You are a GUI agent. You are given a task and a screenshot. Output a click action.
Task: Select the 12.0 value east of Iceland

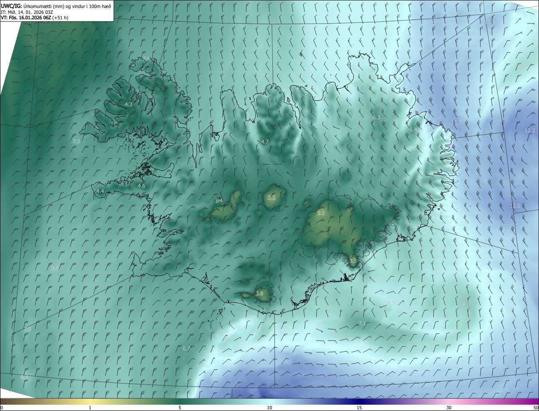click(x=515, y=206)
